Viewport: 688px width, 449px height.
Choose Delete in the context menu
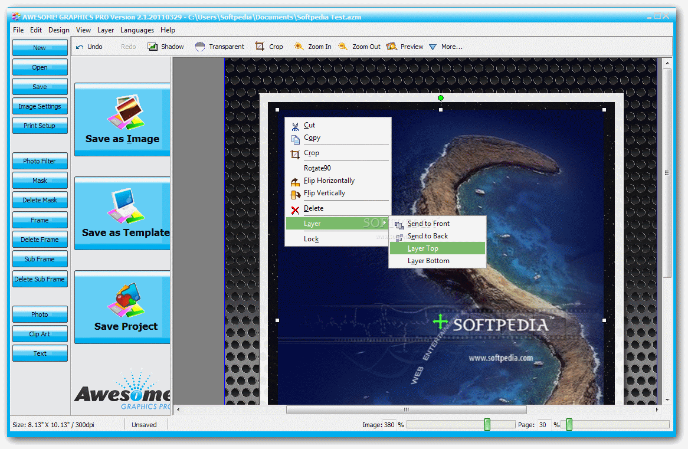pos(338,208)
